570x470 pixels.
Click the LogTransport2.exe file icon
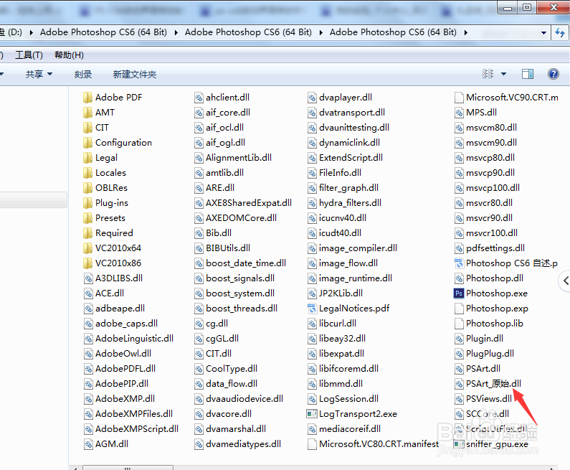click(x=312, y=414)
